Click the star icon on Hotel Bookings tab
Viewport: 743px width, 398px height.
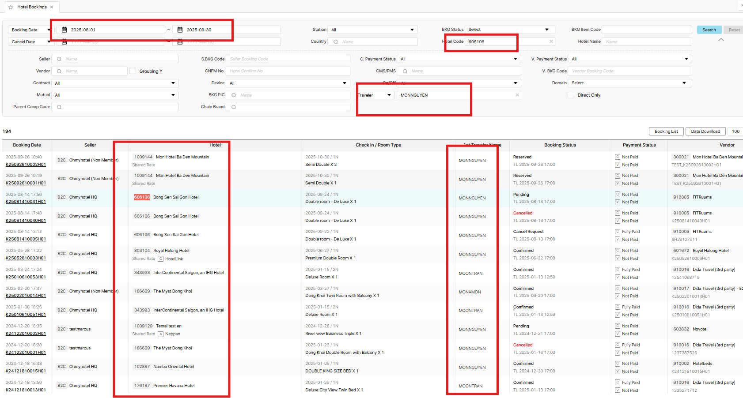click(x=11, y=7)
